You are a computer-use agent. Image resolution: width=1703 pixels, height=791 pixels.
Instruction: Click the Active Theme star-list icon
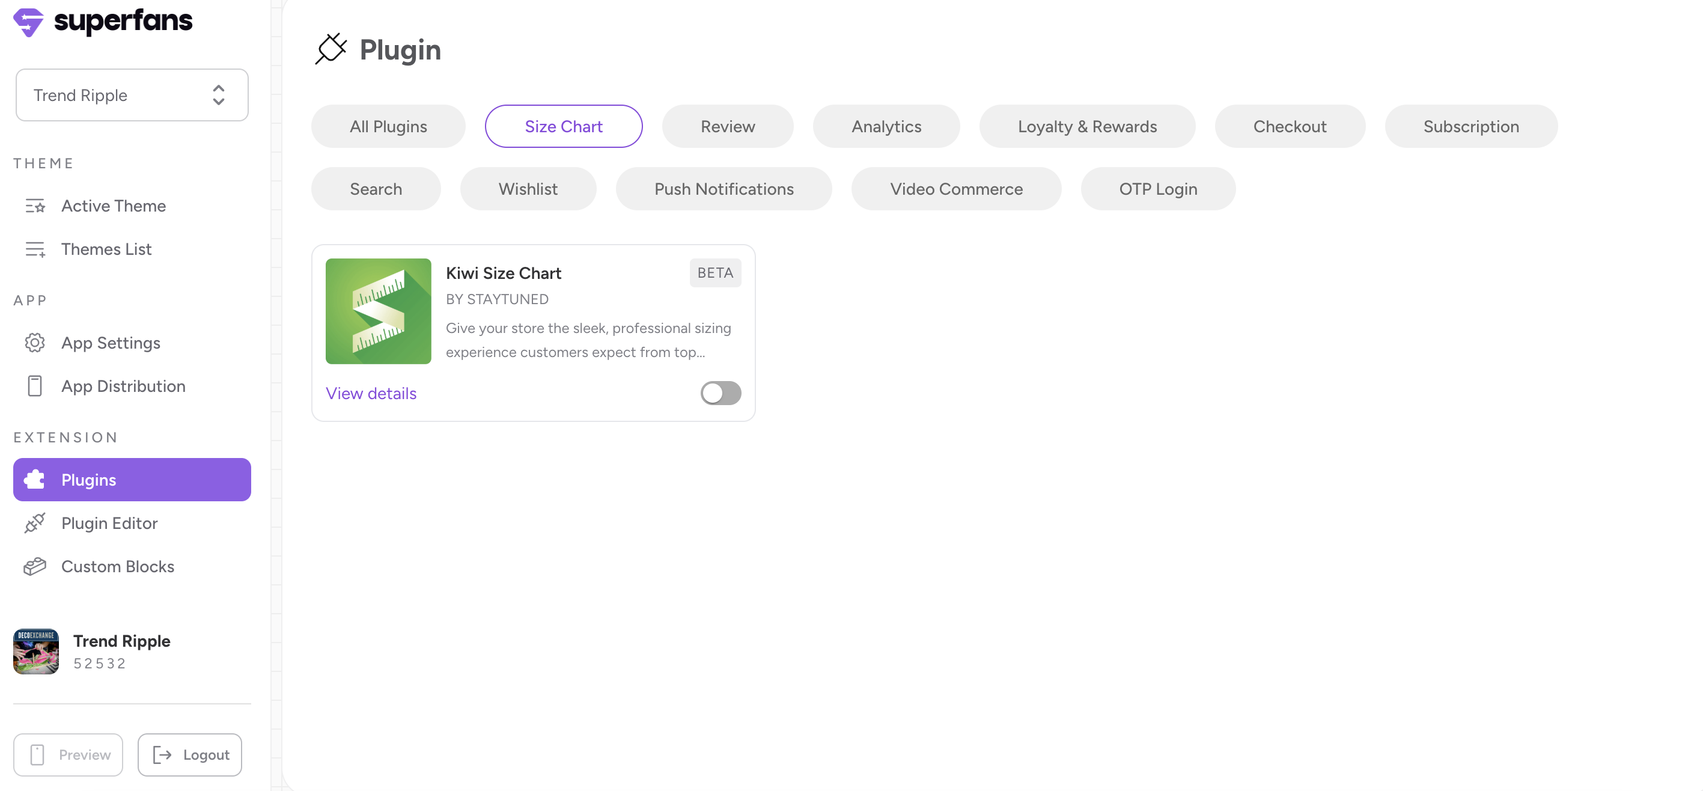34,206
